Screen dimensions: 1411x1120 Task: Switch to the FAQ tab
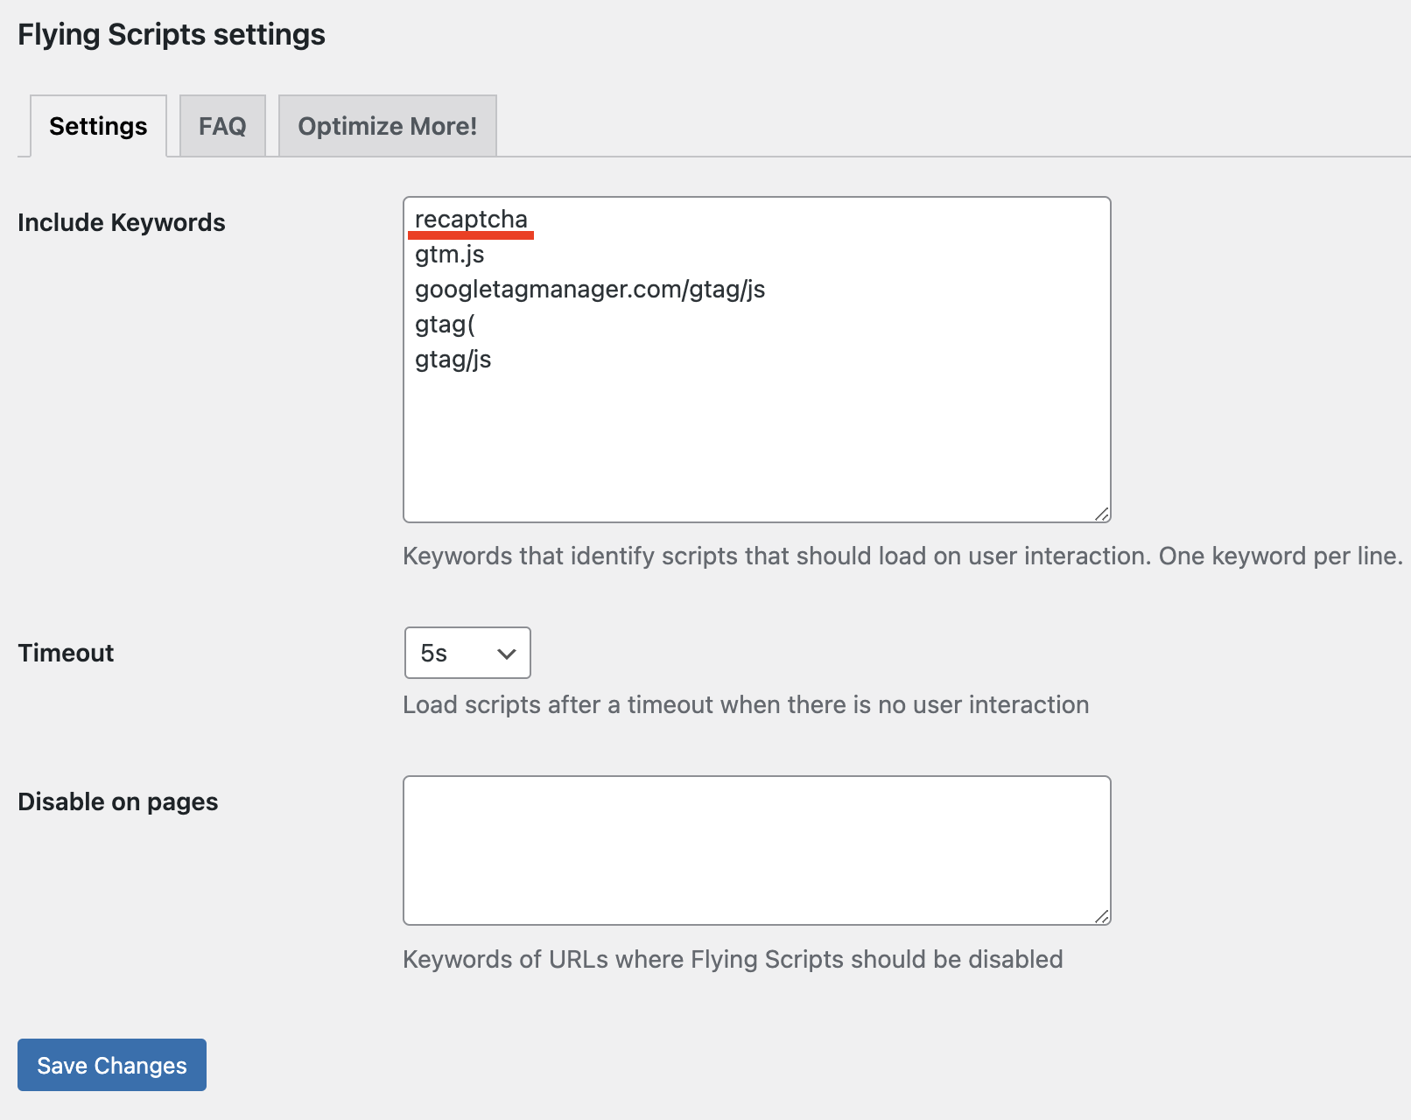coord(222,126)
